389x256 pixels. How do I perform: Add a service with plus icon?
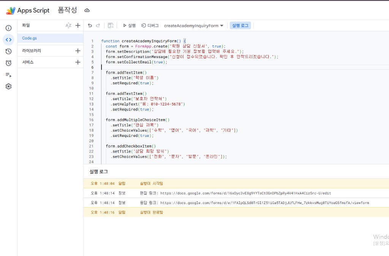point(78,62)
